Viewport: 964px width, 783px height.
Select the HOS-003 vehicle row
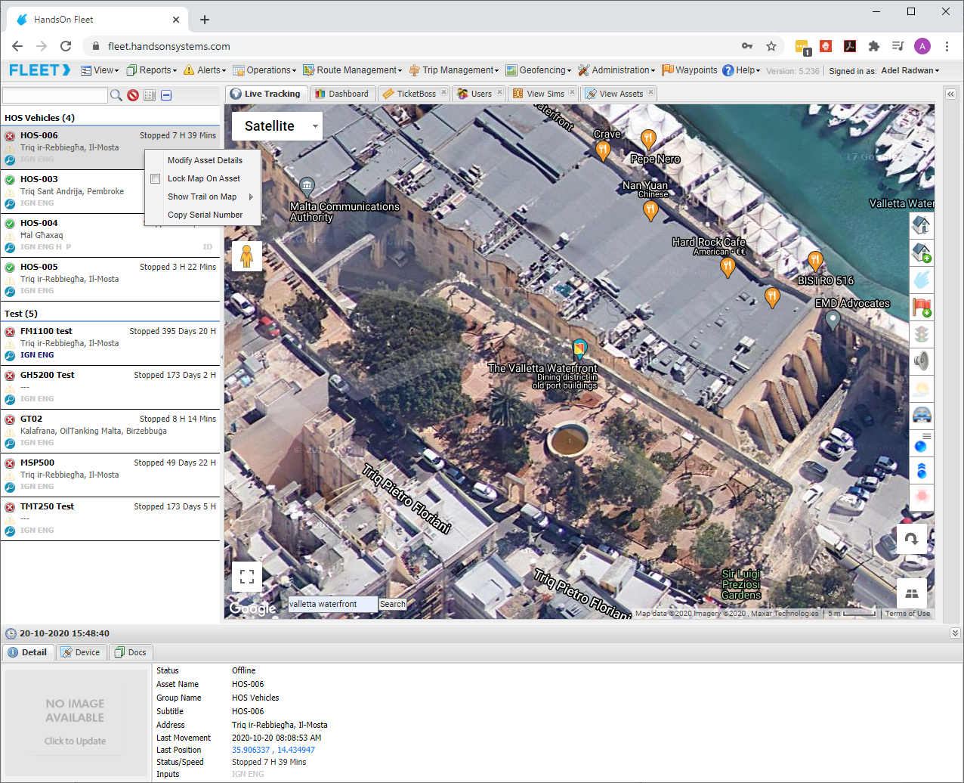pyautogui.click(x=110, y=191)
